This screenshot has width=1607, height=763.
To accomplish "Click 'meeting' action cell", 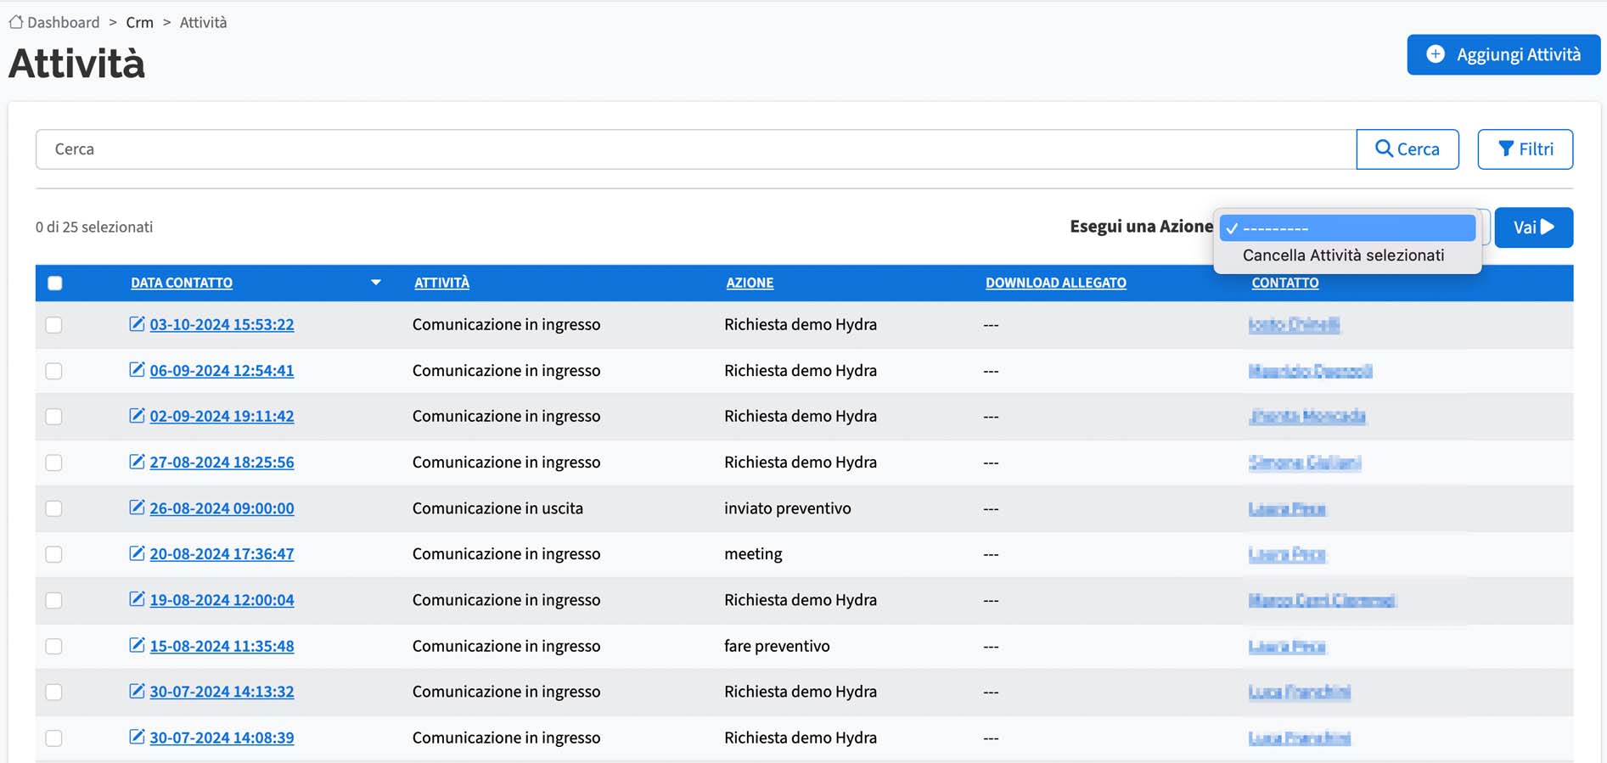I will point(753,554).
